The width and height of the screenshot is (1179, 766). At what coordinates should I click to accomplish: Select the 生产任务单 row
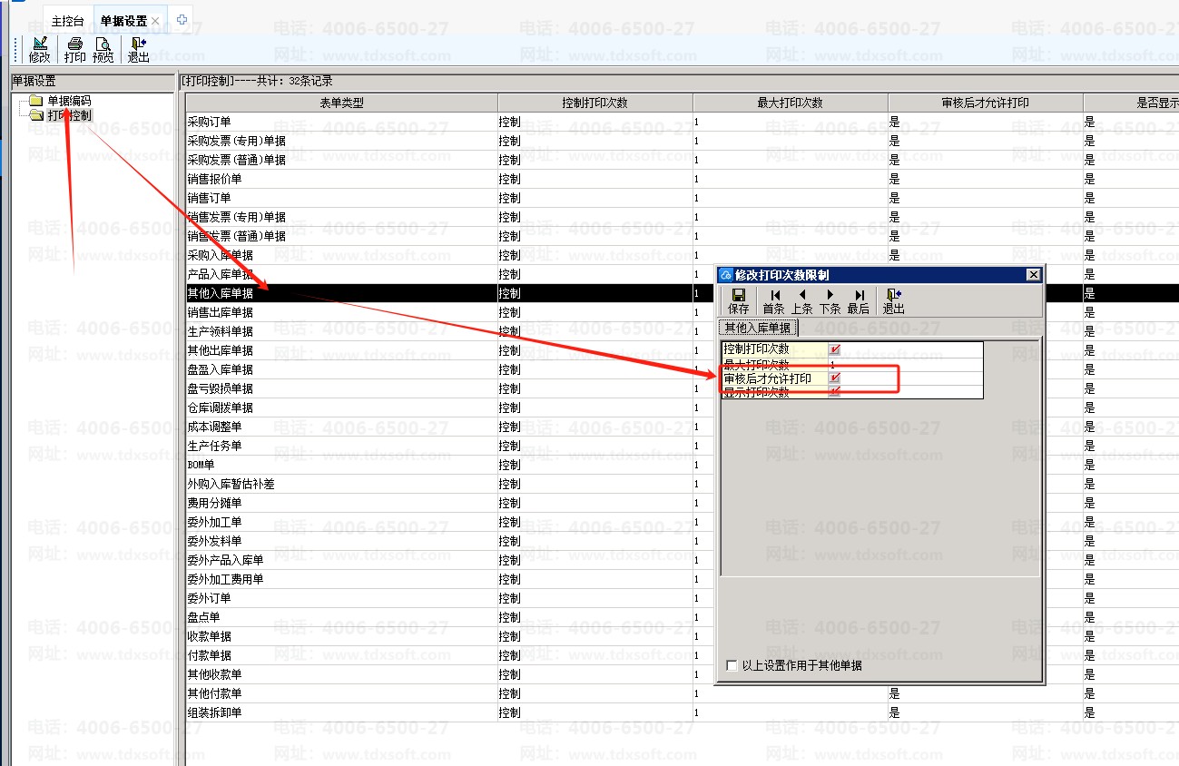click(x=683, y=446)
